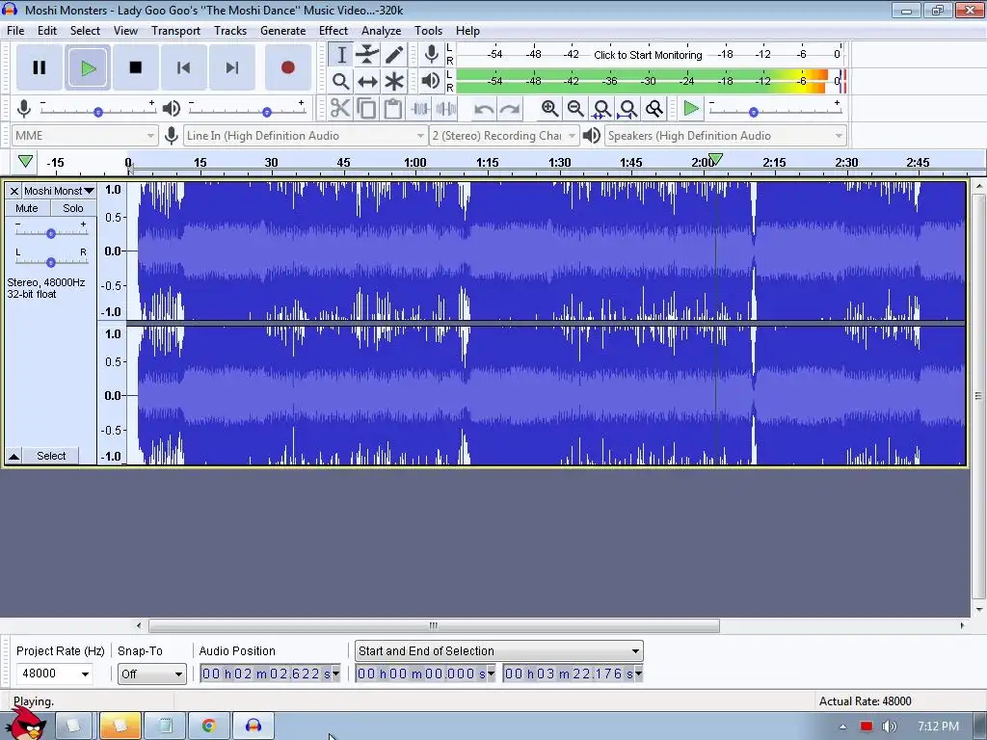Screen dimensions: 987x740
Task: Redo the last undone action
Action: 510,109
